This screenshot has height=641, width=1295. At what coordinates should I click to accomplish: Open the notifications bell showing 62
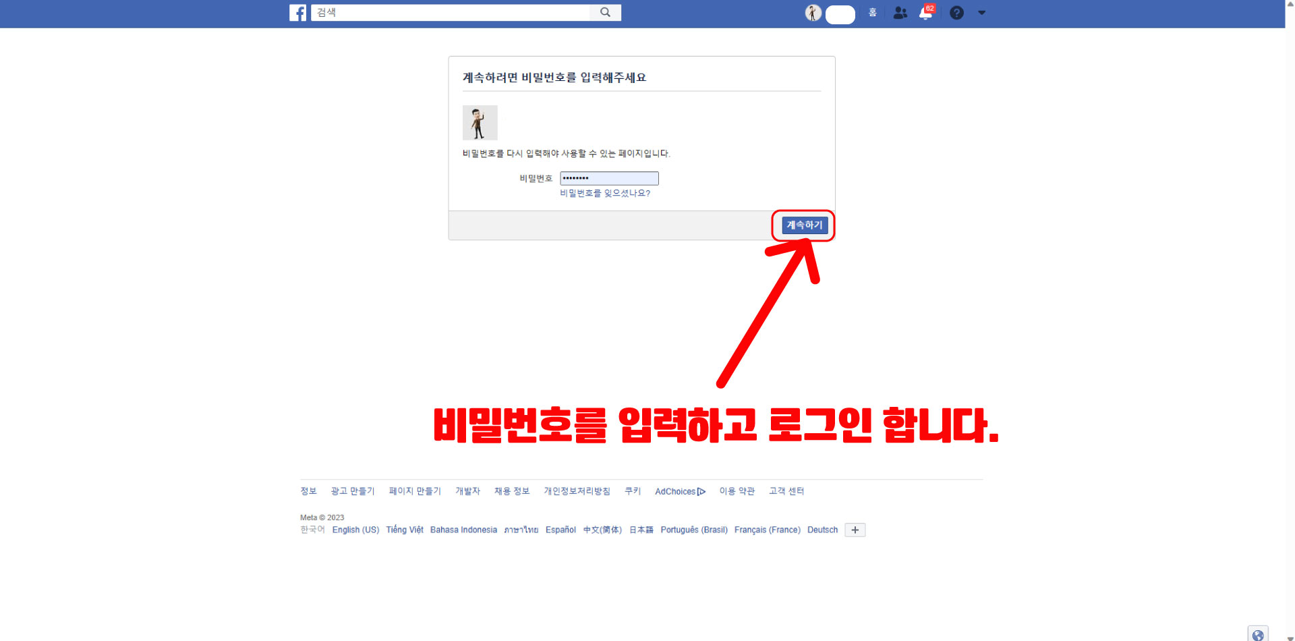point(925,12)
